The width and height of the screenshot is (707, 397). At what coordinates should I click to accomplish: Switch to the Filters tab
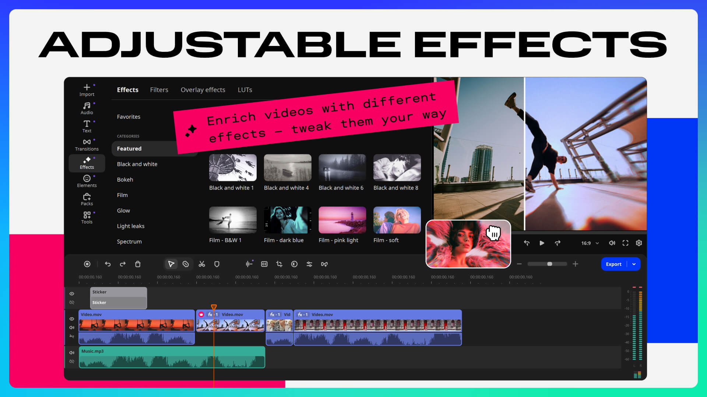click(159, 90)
